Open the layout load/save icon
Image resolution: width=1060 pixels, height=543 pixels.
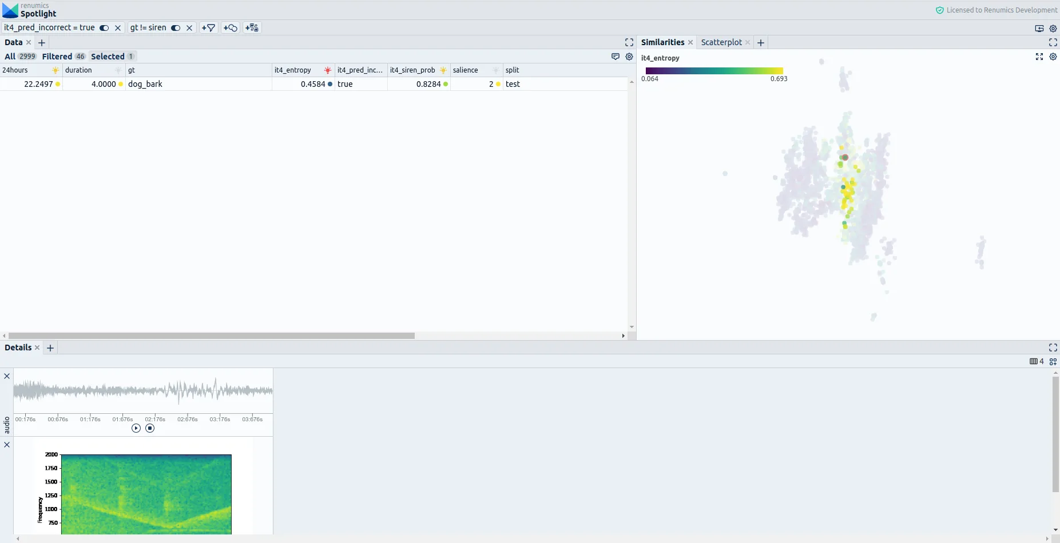click(x=1039, y=29)
